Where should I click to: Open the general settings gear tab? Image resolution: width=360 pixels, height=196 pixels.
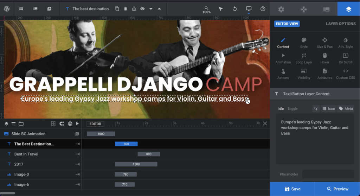click(281, 9)
